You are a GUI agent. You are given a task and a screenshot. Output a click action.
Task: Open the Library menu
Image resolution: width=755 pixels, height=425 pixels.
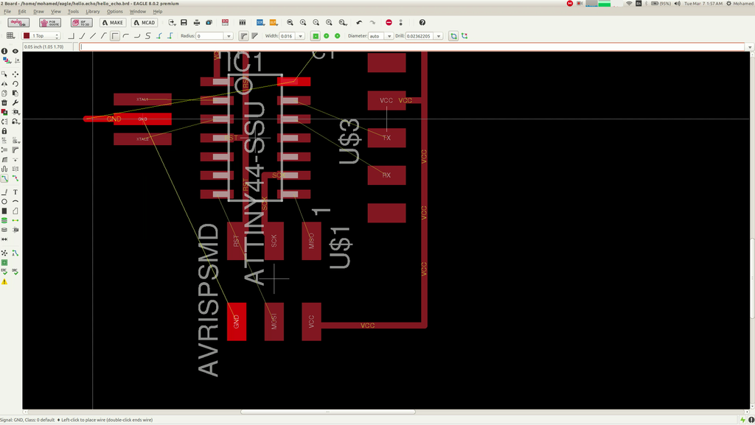92,12
